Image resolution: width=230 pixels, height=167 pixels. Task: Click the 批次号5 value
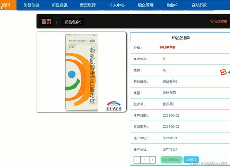point(169,104)
